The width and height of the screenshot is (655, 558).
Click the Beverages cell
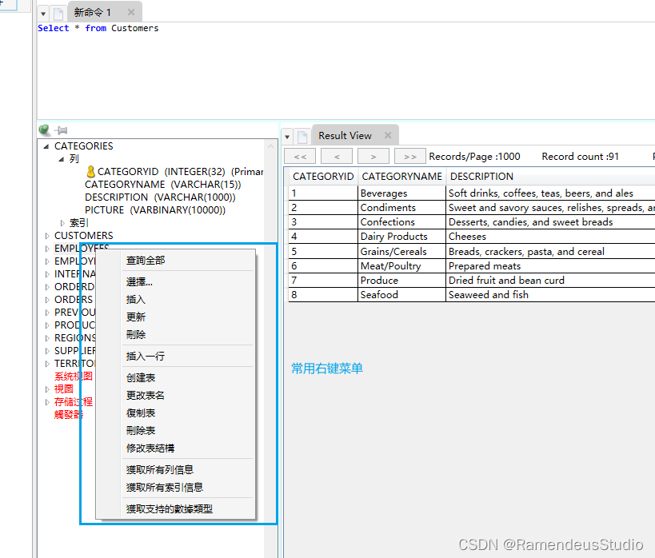[x=401, y=193]
